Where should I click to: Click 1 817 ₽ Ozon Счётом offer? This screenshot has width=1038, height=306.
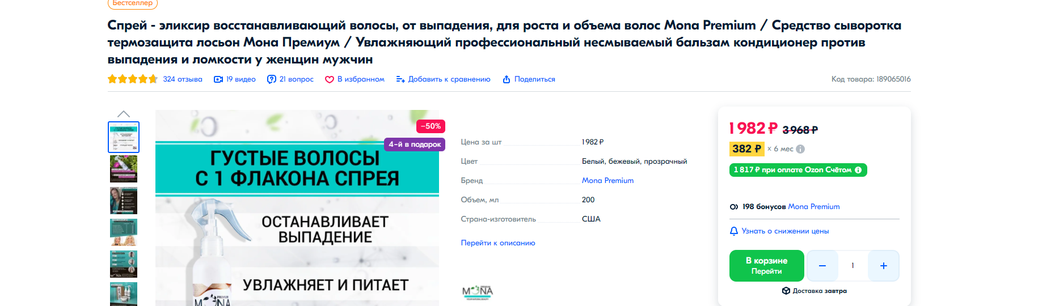[798, 170]
